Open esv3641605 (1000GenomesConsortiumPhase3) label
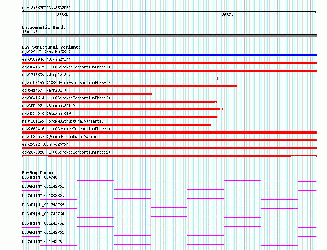This screenshot has width=327, height=250. click(66, 67)
